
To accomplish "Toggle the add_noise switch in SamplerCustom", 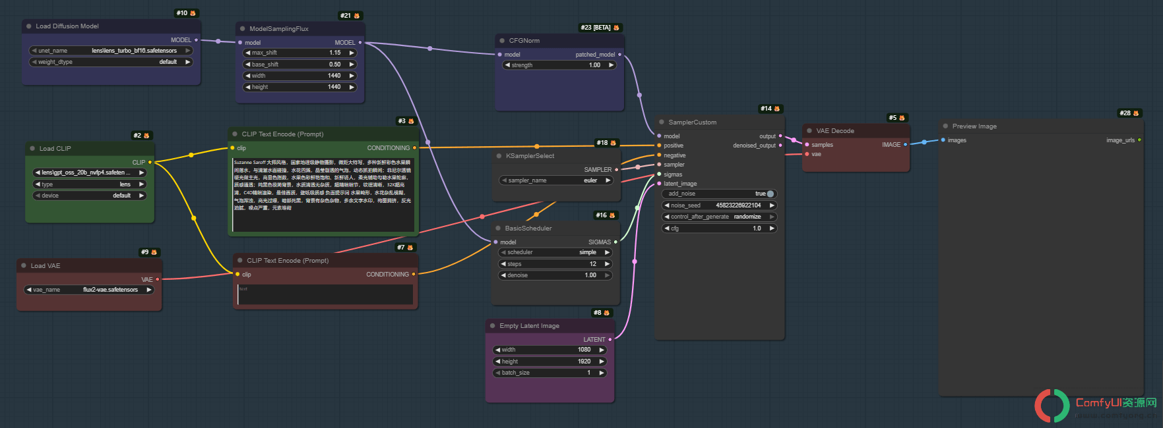I will [770, 194].
